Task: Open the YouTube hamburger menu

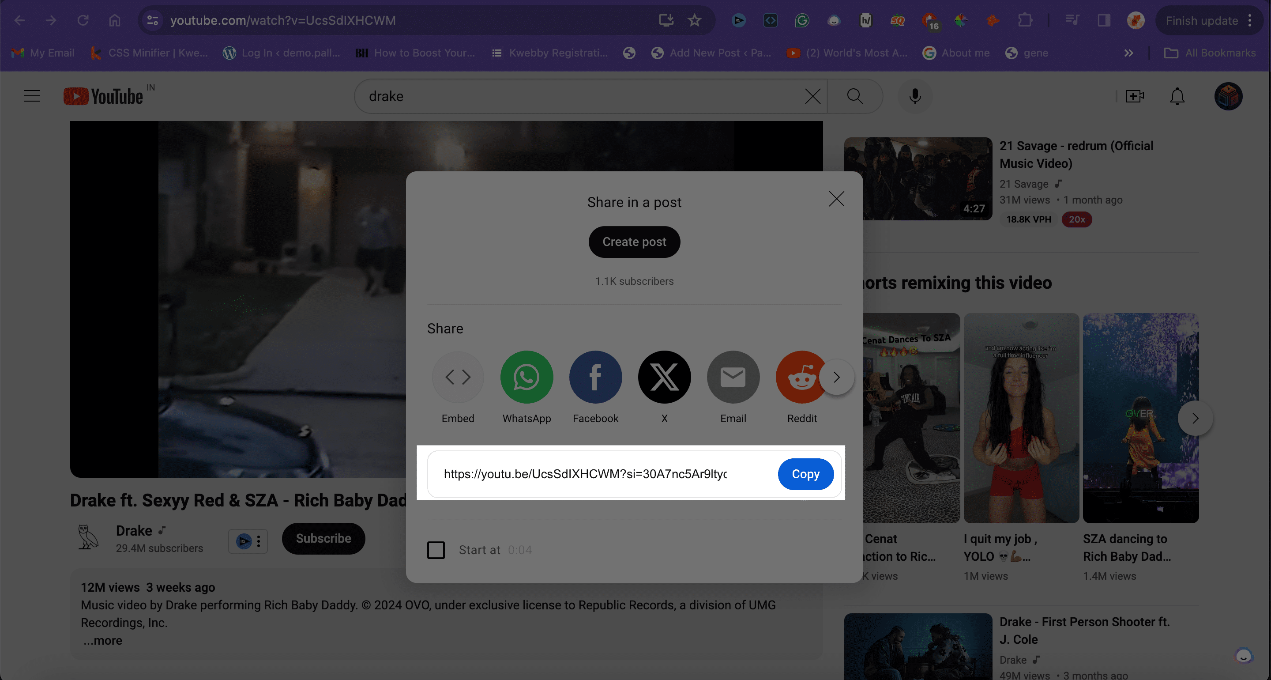Action: click(x=32, y=95)
